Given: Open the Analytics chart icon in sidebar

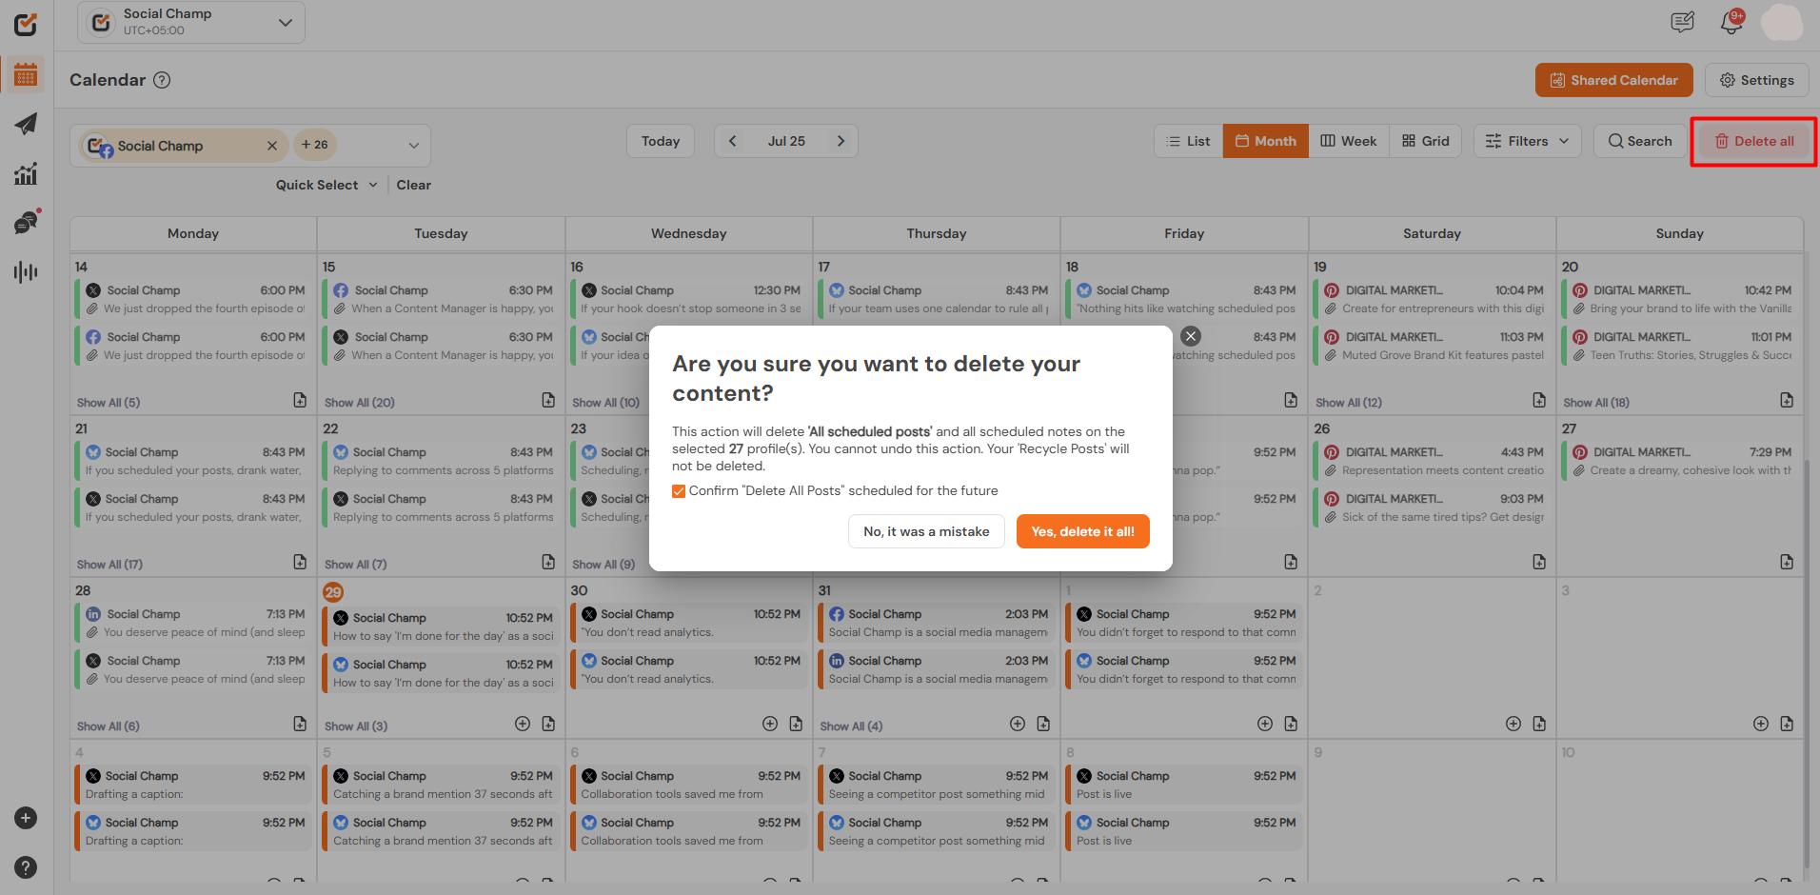Looking at the screenshot, I should pos(26,173).
